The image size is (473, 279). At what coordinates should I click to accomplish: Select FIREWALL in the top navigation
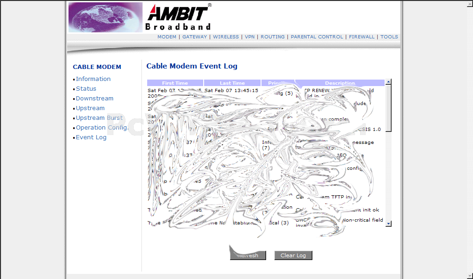coord(361,37)
